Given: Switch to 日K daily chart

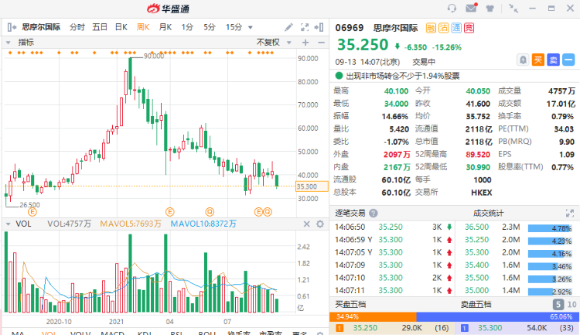Looking at the screenshot, I should 121,27.
